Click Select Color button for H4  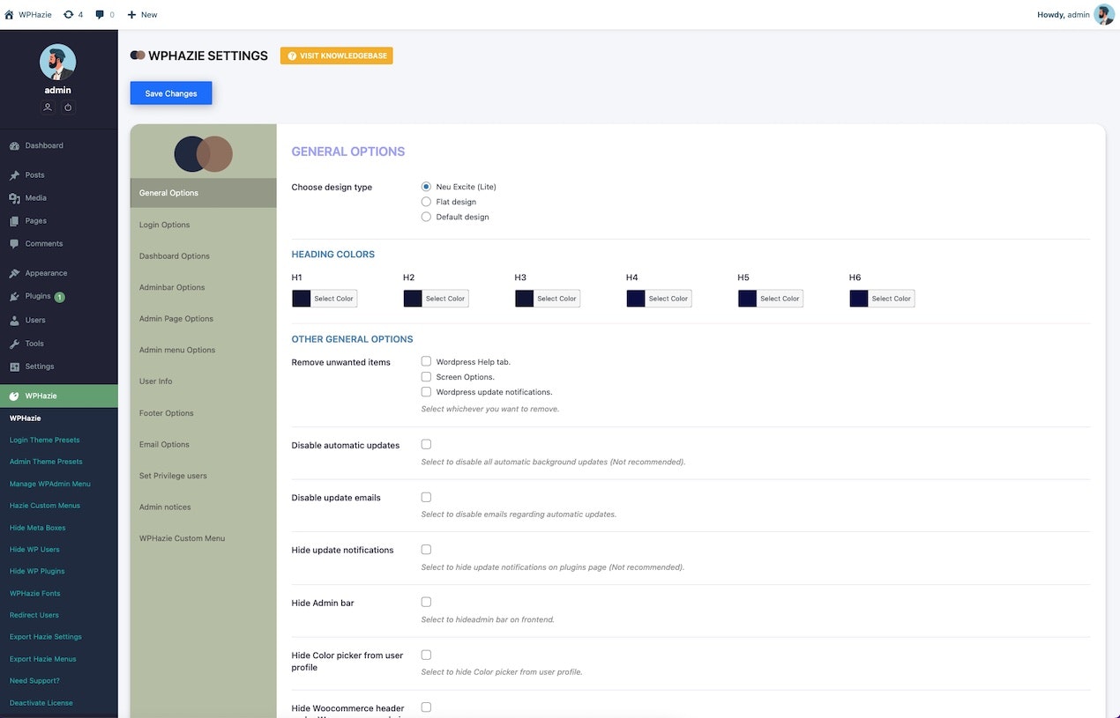(668, 299)
